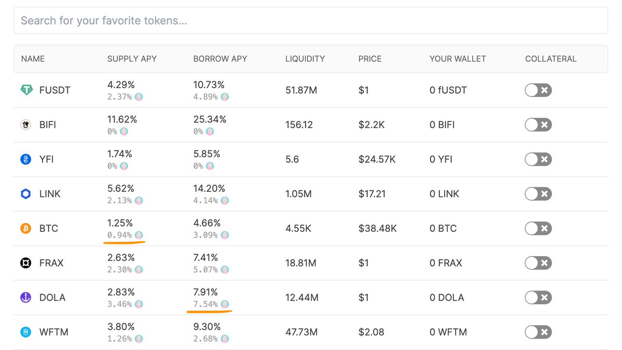Click WFTM price $2.08
This screenshot has width=622, height=350.
(371, 332)
